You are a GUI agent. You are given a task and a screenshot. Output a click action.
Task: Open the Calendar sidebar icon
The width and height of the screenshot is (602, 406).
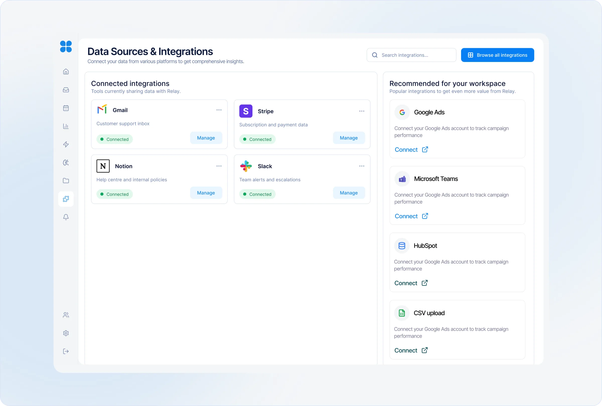66,108
